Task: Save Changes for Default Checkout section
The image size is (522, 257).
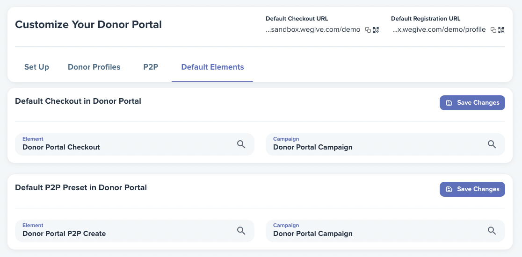Action: tap(472, 103)
